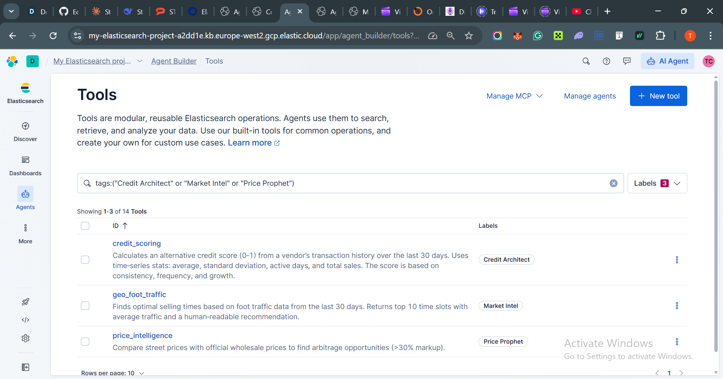Expand the Manage MCP dropdown

pos(514,96)
